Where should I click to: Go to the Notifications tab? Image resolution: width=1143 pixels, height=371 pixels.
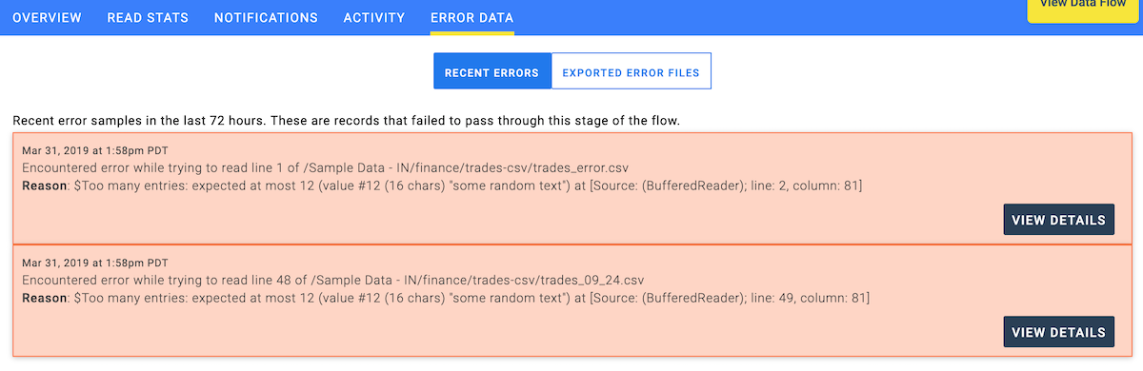(266, 18)
